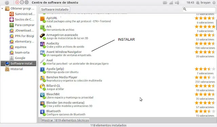Collapse the Obtener progr... tree section
This screenshot has width=217, height=127.
click(2, 8)
